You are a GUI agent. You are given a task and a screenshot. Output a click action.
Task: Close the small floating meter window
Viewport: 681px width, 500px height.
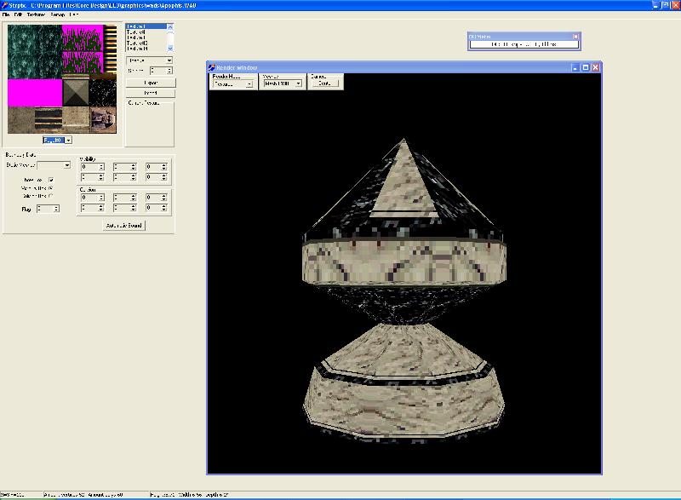pyautogui.click(x=575, y=37)
